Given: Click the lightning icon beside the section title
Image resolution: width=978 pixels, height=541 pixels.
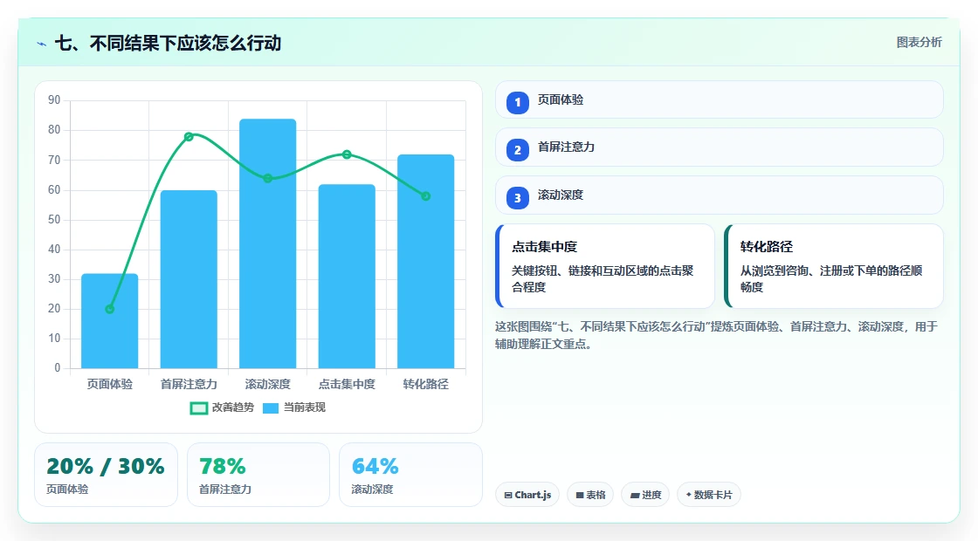Looking at the screenshot, I should (x=42, y=44).
